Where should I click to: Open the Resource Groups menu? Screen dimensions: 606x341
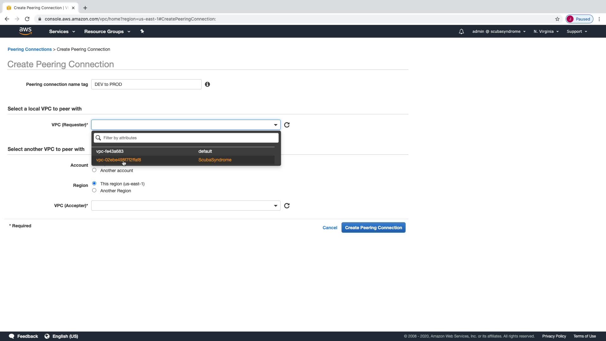[x=107, y=32]
